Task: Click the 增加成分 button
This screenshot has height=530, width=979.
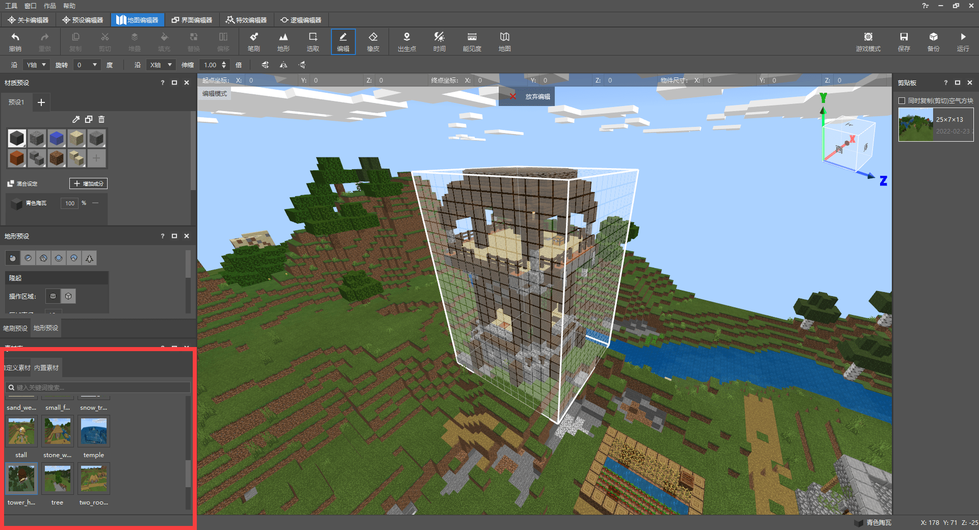Action: coord(88,183)
